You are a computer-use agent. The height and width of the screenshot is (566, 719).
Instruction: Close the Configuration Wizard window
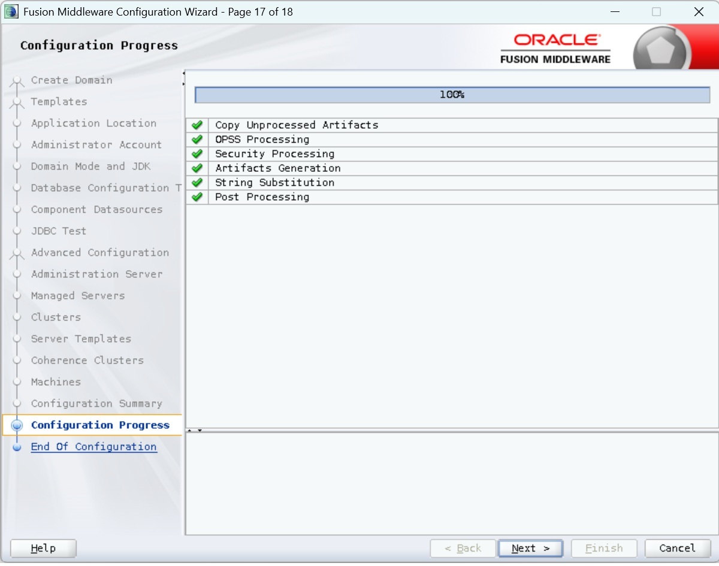tap(699, 12)
